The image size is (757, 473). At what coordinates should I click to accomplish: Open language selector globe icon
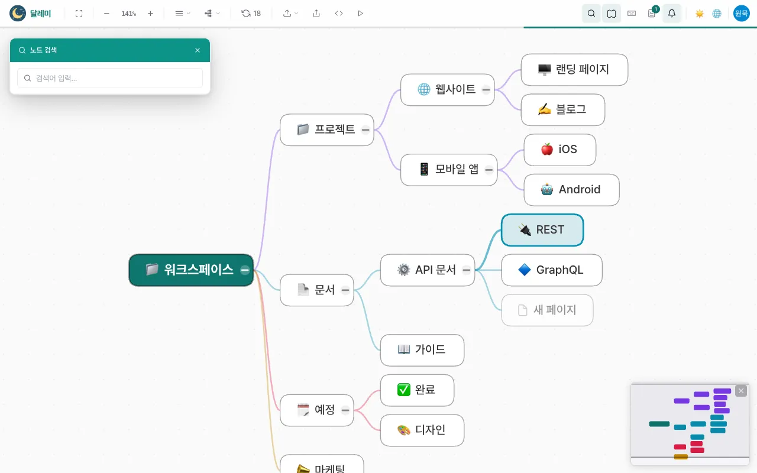[717, 13]
